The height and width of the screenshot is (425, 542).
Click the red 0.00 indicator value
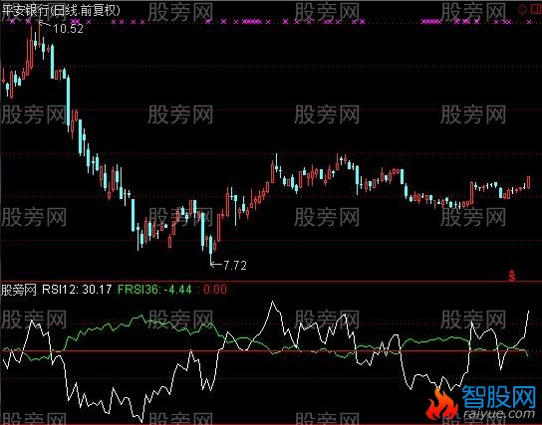(214, 290)
